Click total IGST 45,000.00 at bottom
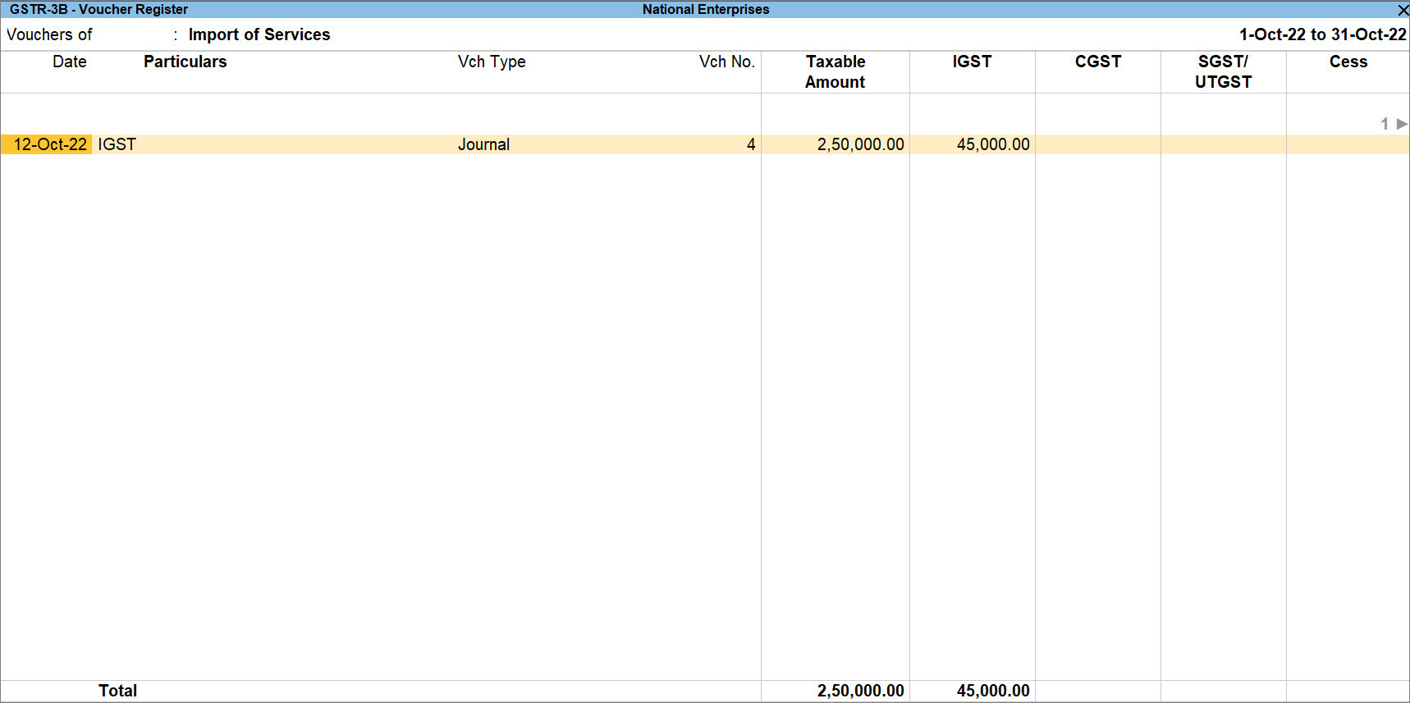The image size is (1410, 703). [992, 691]
